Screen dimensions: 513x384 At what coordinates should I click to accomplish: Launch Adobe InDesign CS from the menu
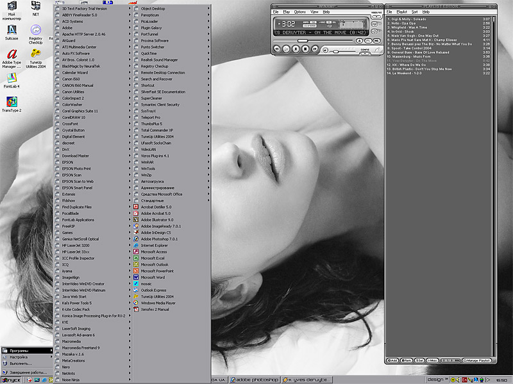coord(171,232)
